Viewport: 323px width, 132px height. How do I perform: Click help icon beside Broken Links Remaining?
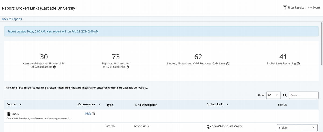pos(298,64)
